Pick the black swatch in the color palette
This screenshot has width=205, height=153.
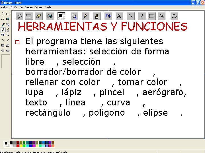coord(11,143)
